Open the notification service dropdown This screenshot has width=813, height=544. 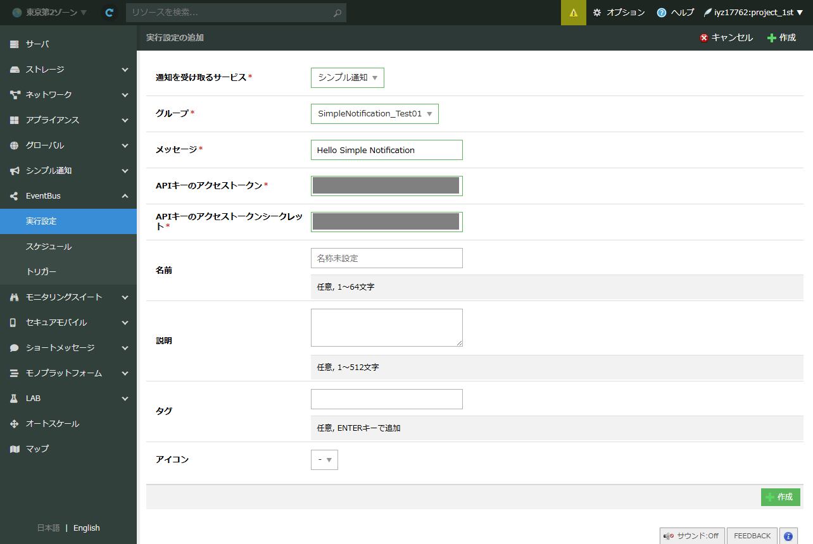347,78
